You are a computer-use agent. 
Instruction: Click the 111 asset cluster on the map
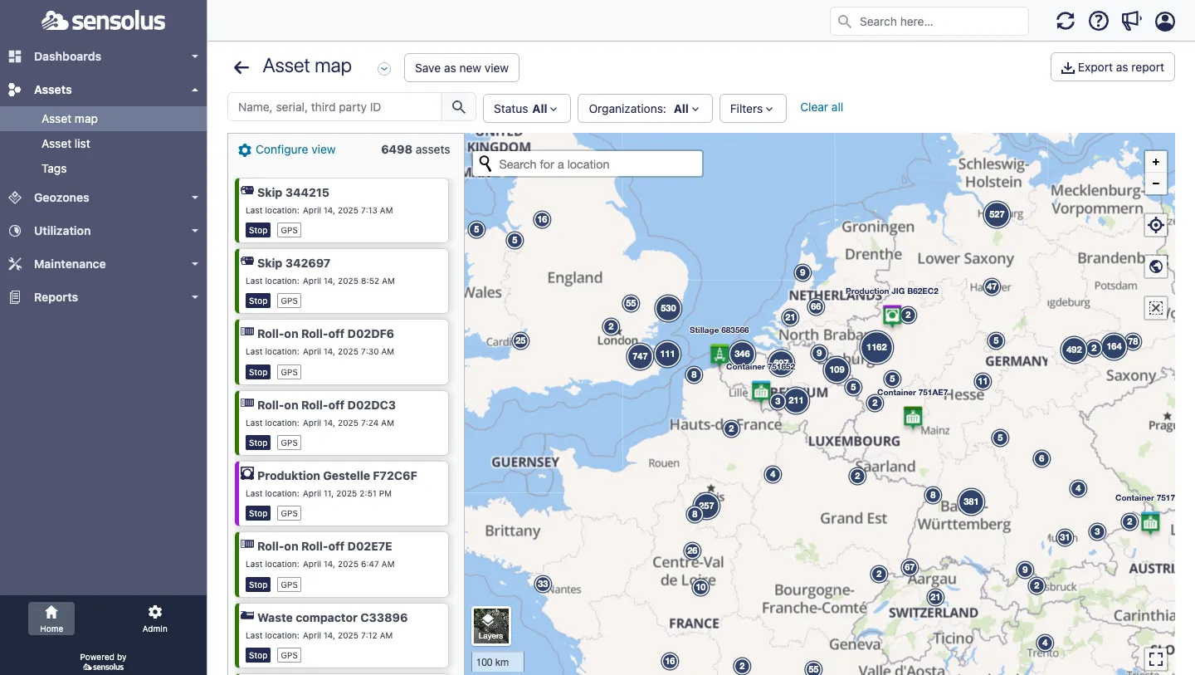[x=667, y=354]
